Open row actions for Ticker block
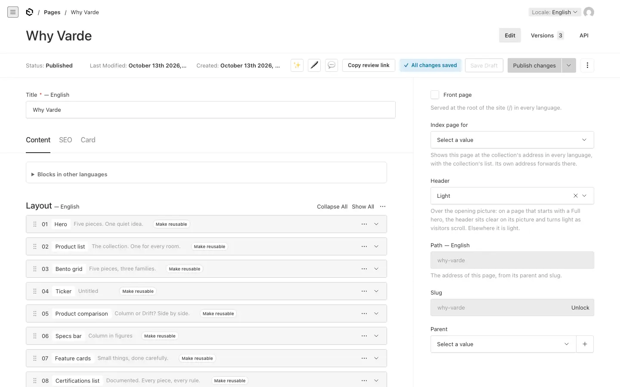This screenshot has width=620, height=387. 364,291
